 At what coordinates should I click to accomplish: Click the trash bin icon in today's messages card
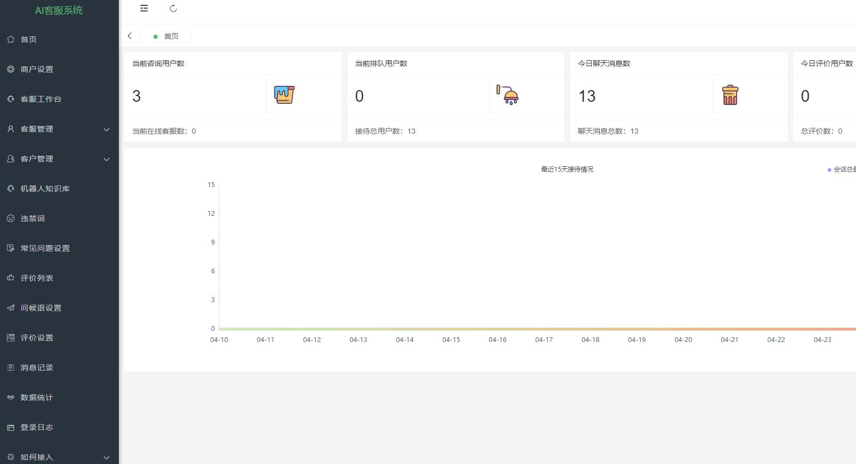coord(730,95)
